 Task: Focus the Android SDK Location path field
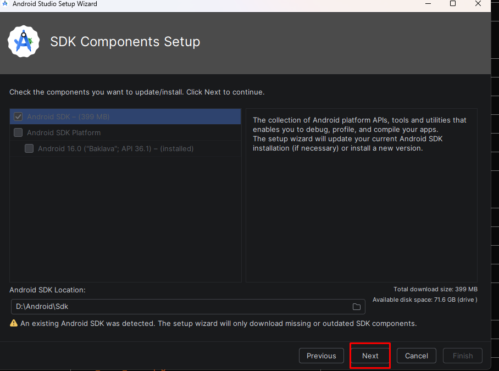(x=188, y=307)
